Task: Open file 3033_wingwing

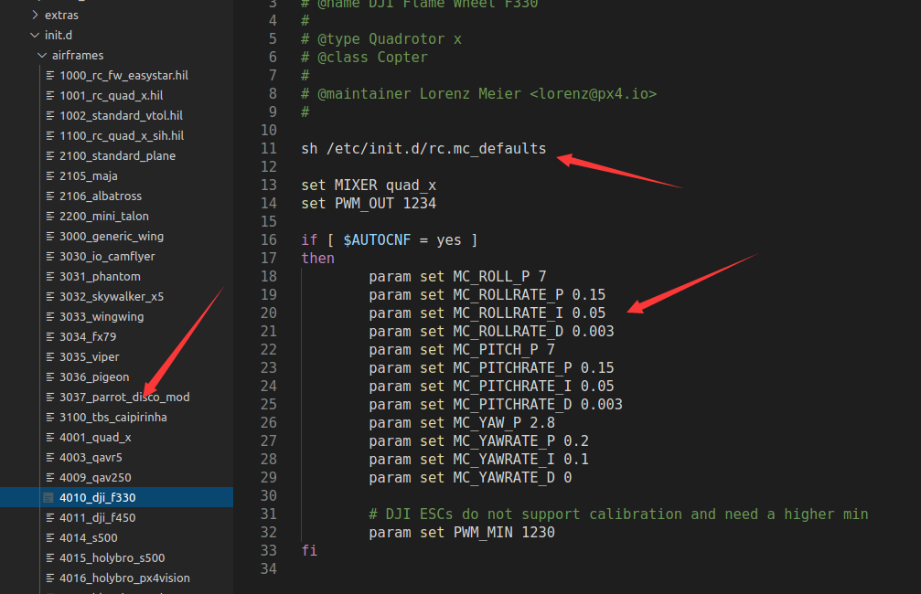Action: [102, 317]
